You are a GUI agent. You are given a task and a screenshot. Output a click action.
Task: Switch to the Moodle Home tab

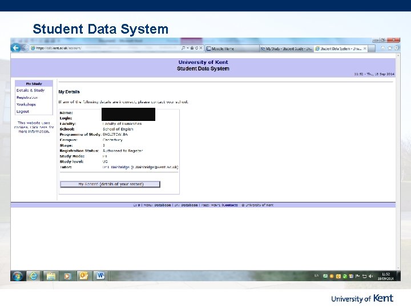coord(232,48)
